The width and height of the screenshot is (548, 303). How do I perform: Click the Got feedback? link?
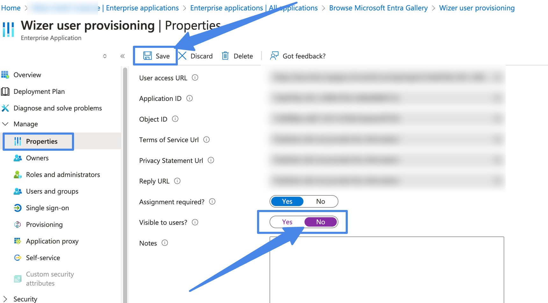pyautogui.click(x=304, y=56)
